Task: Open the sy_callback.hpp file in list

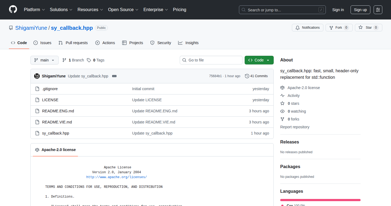Action: (56, 133)
